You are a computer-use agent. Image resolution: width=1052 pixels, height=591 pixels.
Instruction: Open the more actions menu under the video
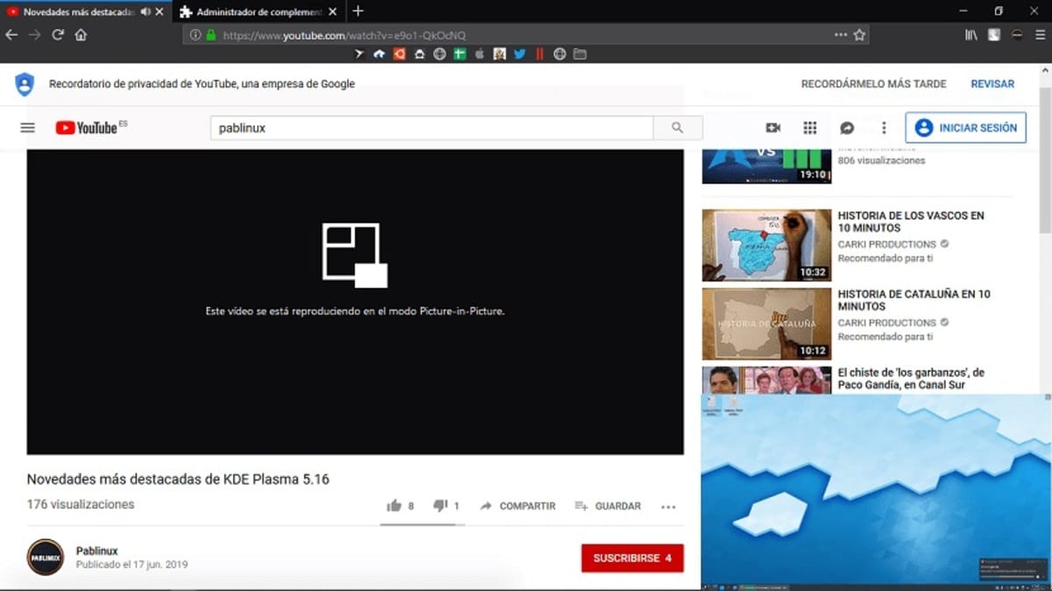coord(668,506)
